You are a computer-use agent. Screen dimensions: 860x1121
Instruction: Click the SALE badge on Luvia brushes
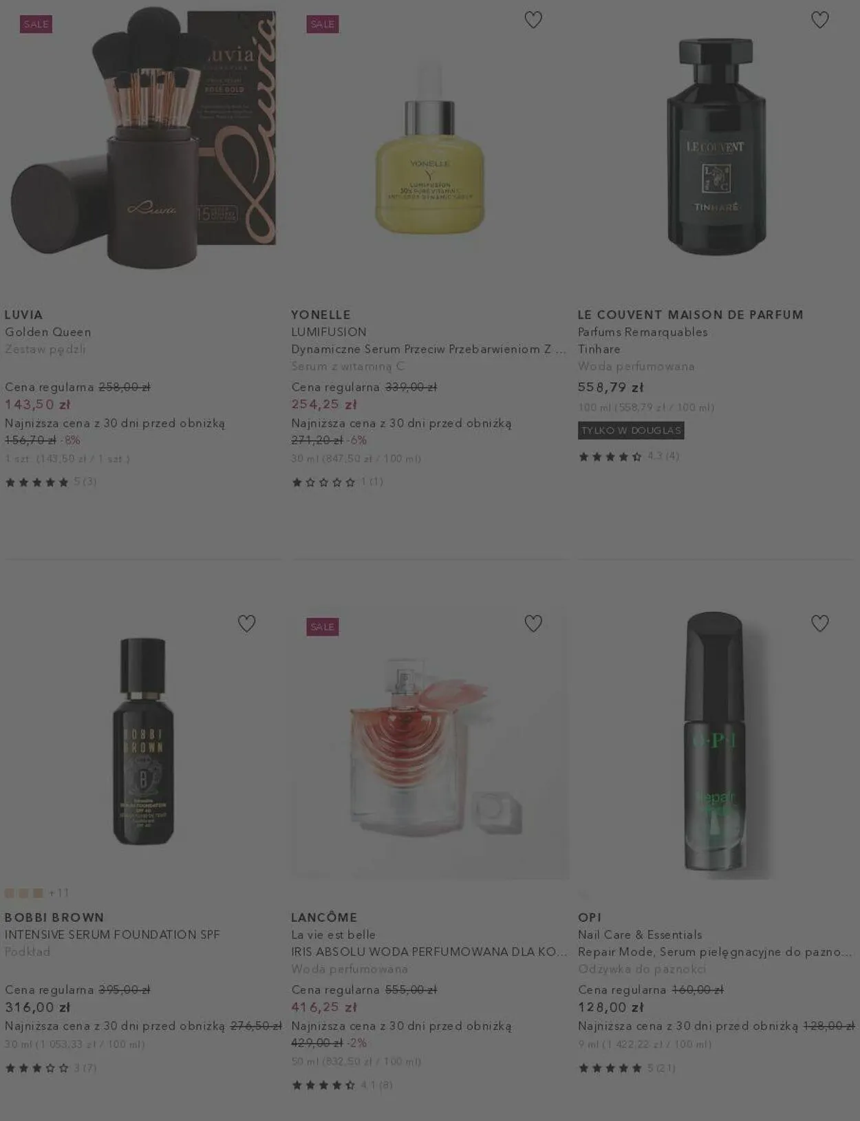point(36,24)
